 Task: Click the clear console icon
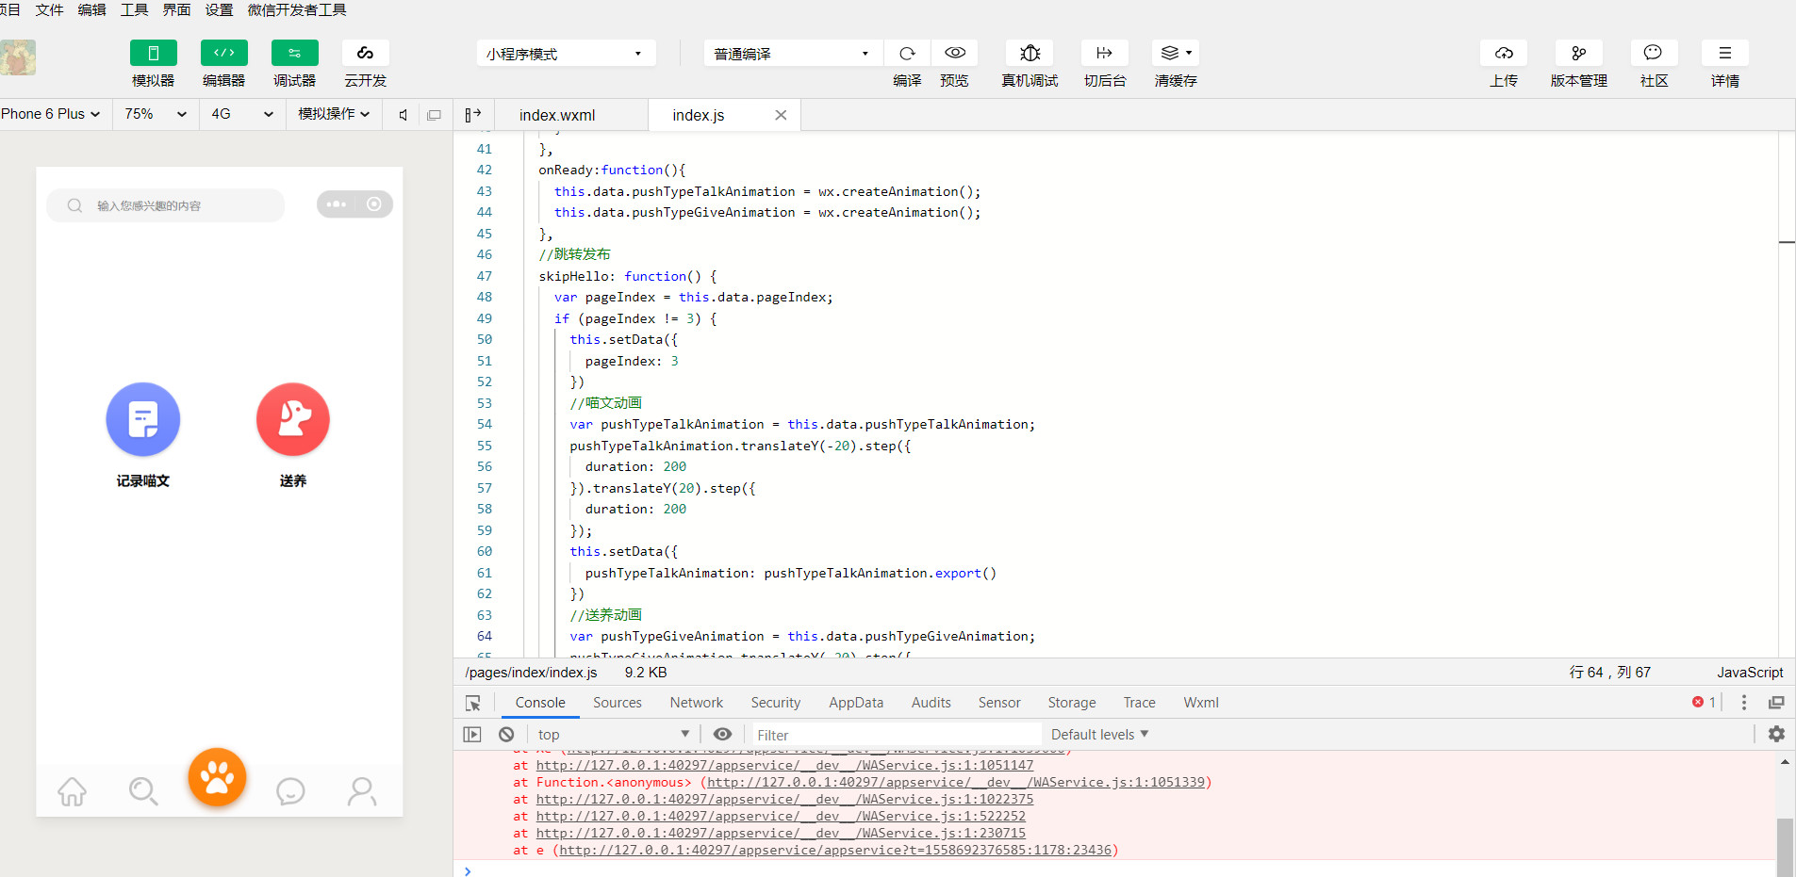click(x=506, y=735)
